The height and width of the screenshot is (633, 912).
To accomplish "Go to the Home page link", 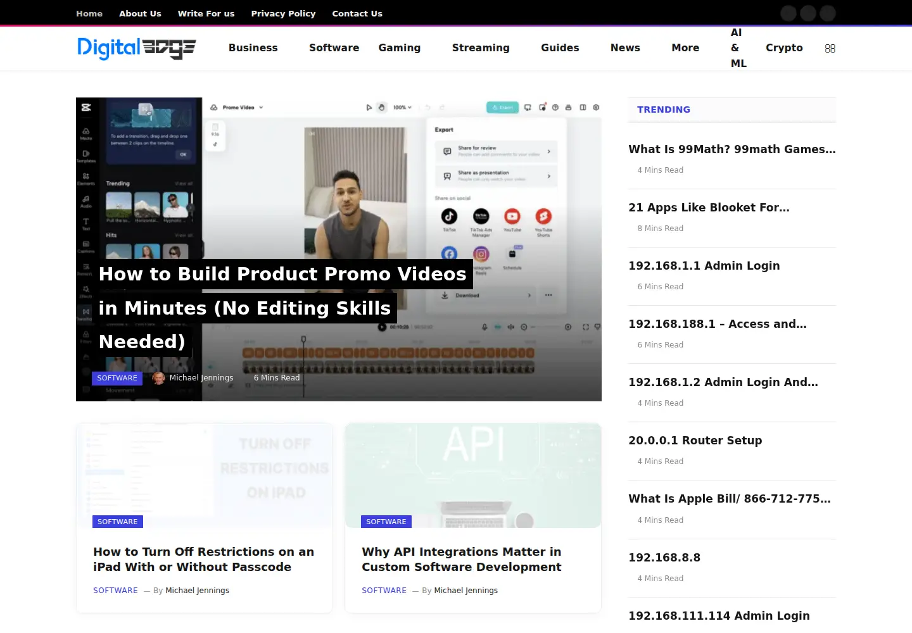I will 89,13.
